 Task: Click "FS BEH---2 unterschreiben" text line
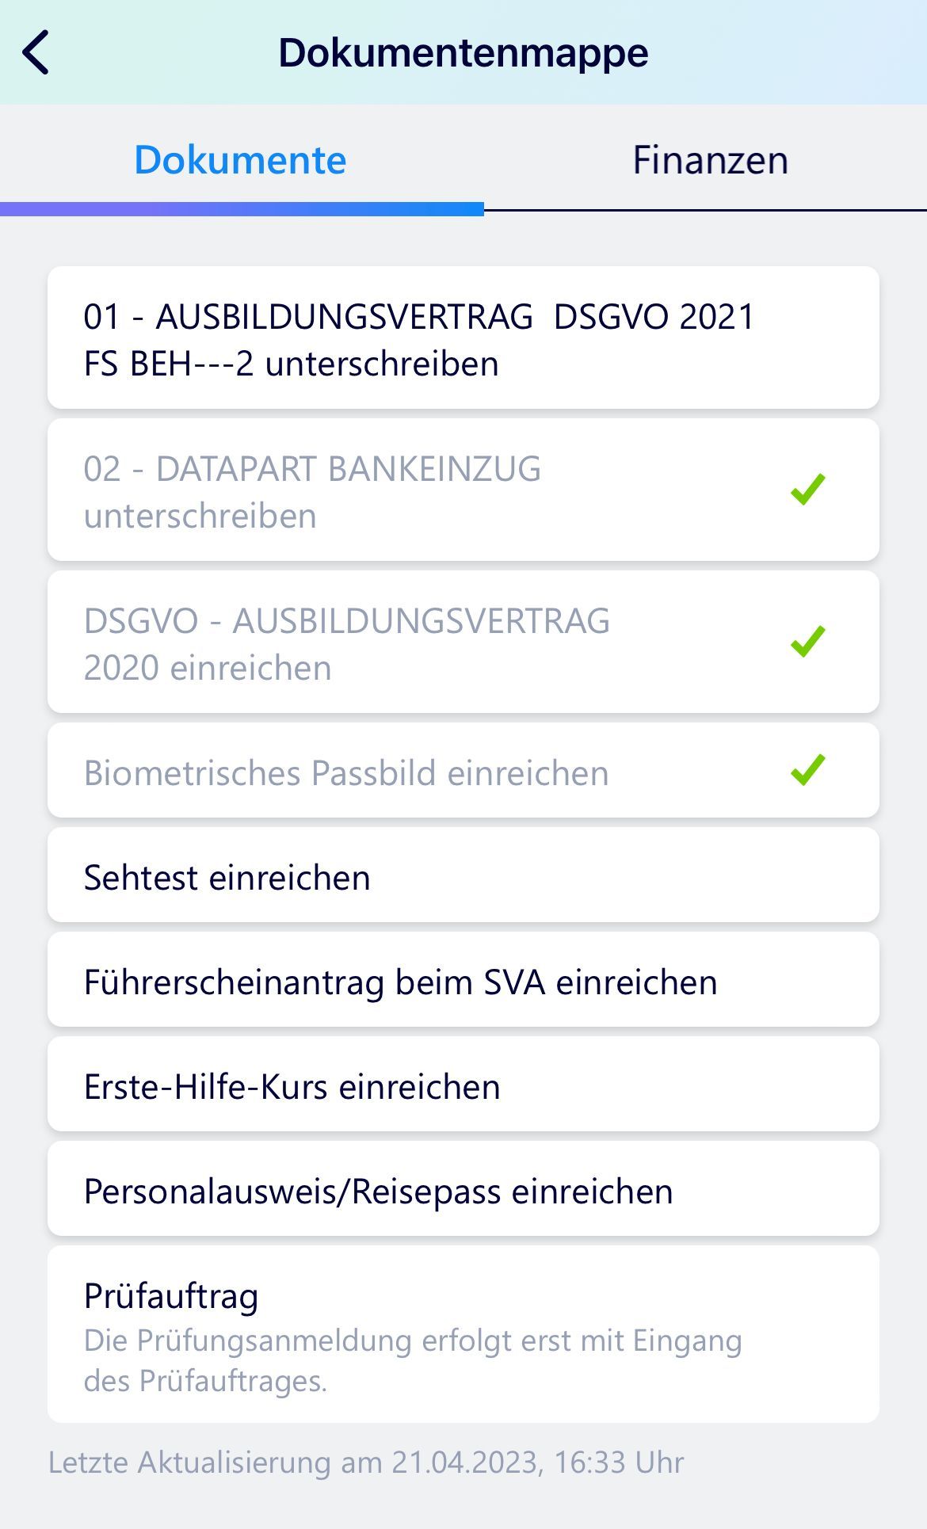point(291,364)
